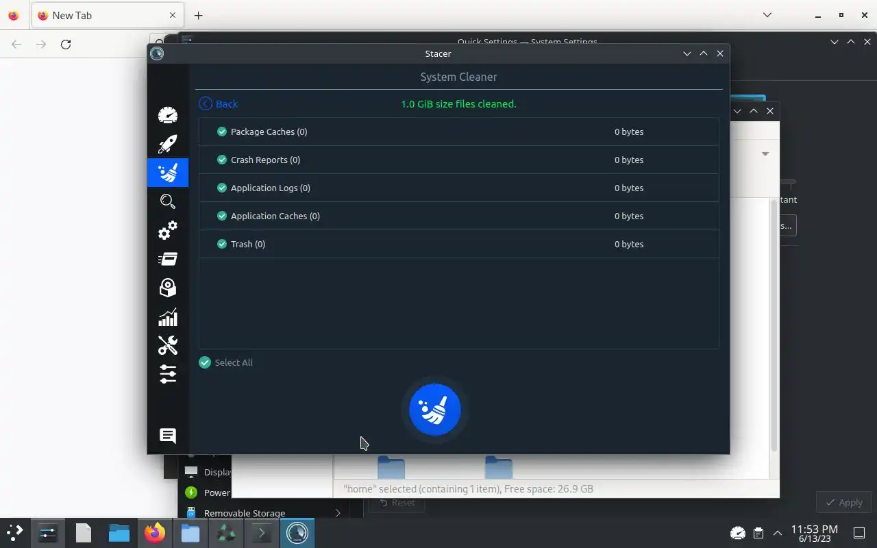Uncheck the Package Caches (0) checkbox
Image resolution: width=877 pixels, height=548 pixels.
point(222,132)
